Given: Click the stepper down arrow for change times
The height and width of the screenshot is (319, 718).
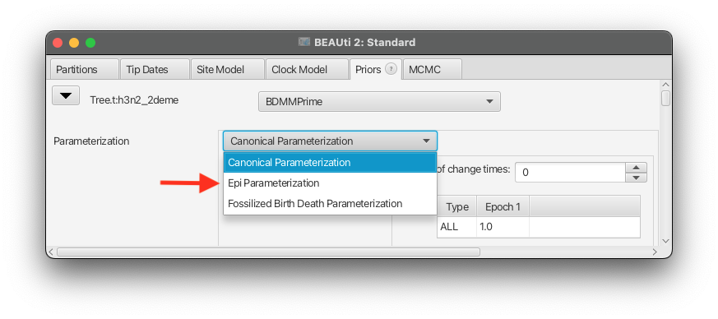Looking at the screenshot, I should point(636,178).
